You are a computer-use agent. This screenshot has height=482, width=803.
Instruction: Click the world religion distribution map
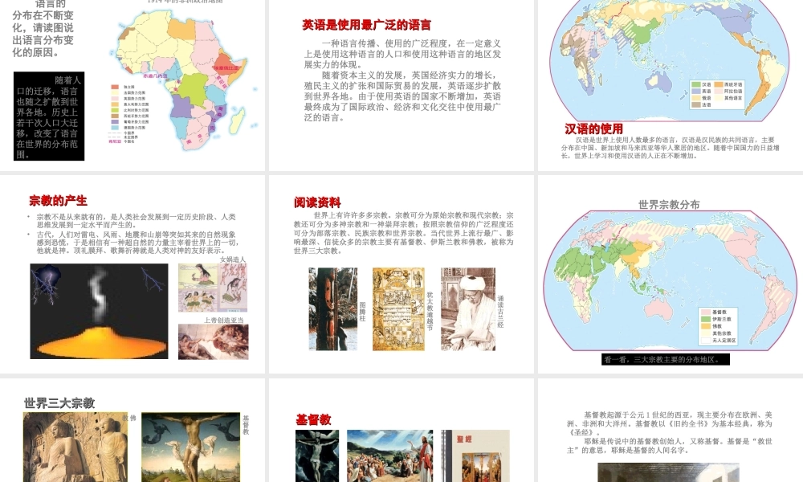(x=670, y=280)
